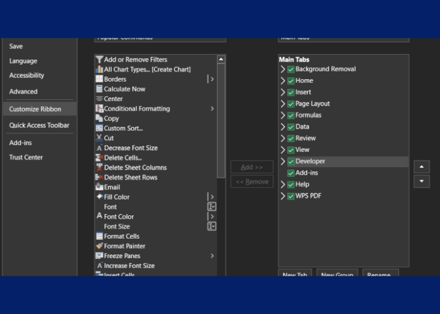The width and height of the screenshot is (440, 314).
Task: Select the Cut scissors icon
Action: coord(99,138)
